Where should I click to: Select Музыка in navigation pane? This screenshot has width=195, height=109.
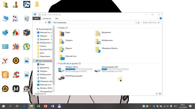(42, 78)
